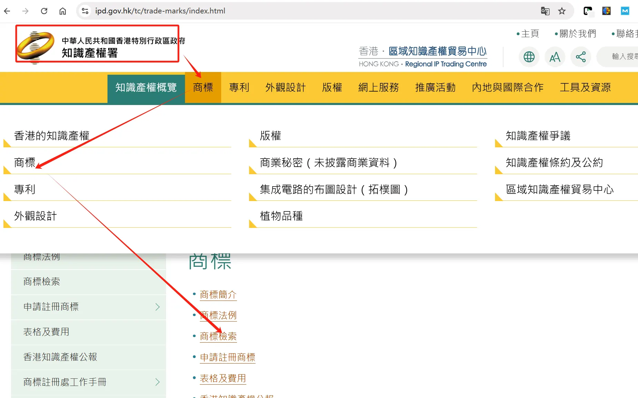The height and width of the screenshot is (398, 638).
Task: Open the 推廣活動 nav menu
Action: [x=435, y=87]
